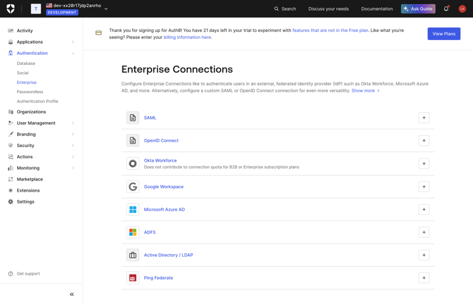Screen dimensions: 473x305
Task: Click the ADFS colored windows logo
Action: (132, 232)
